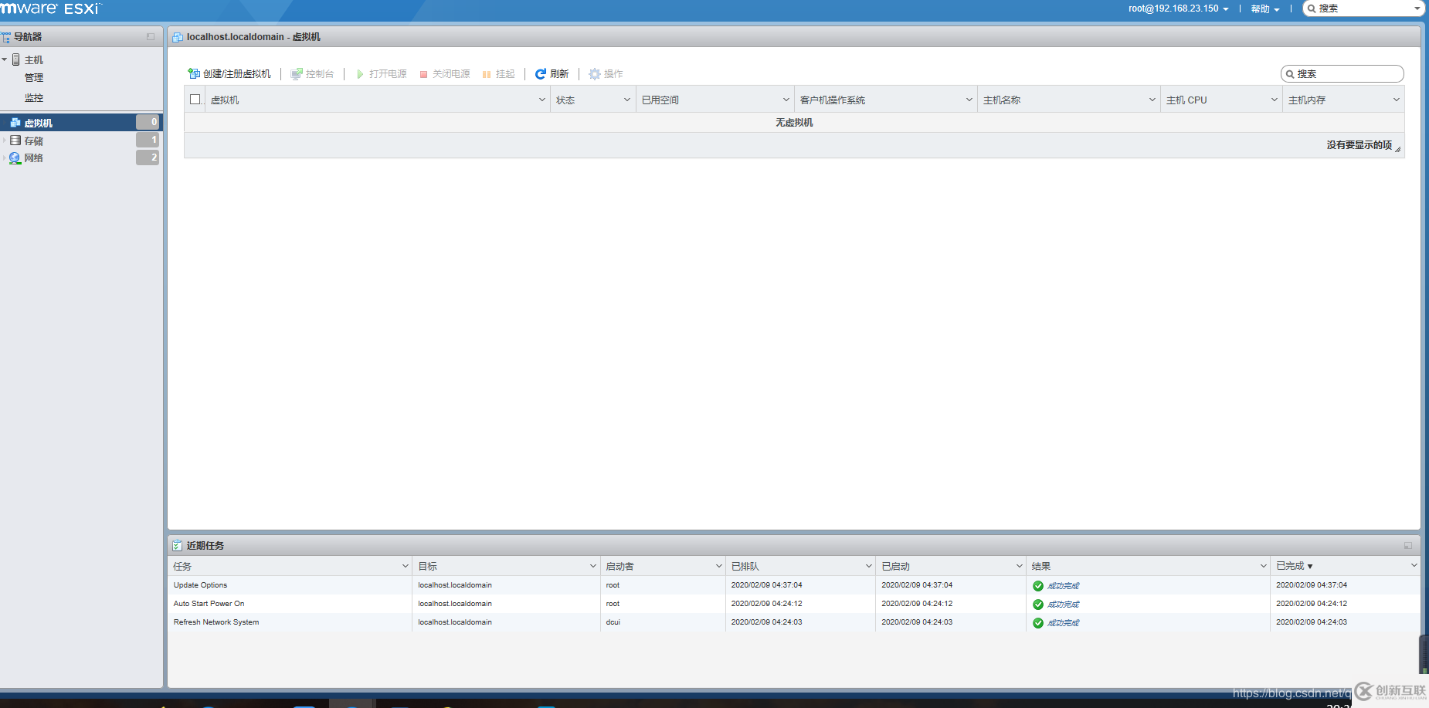Open the Task (任务) column dropdown in recent tasks
The height and width of the screenshot is (708, 1429).
pos(405,566)
